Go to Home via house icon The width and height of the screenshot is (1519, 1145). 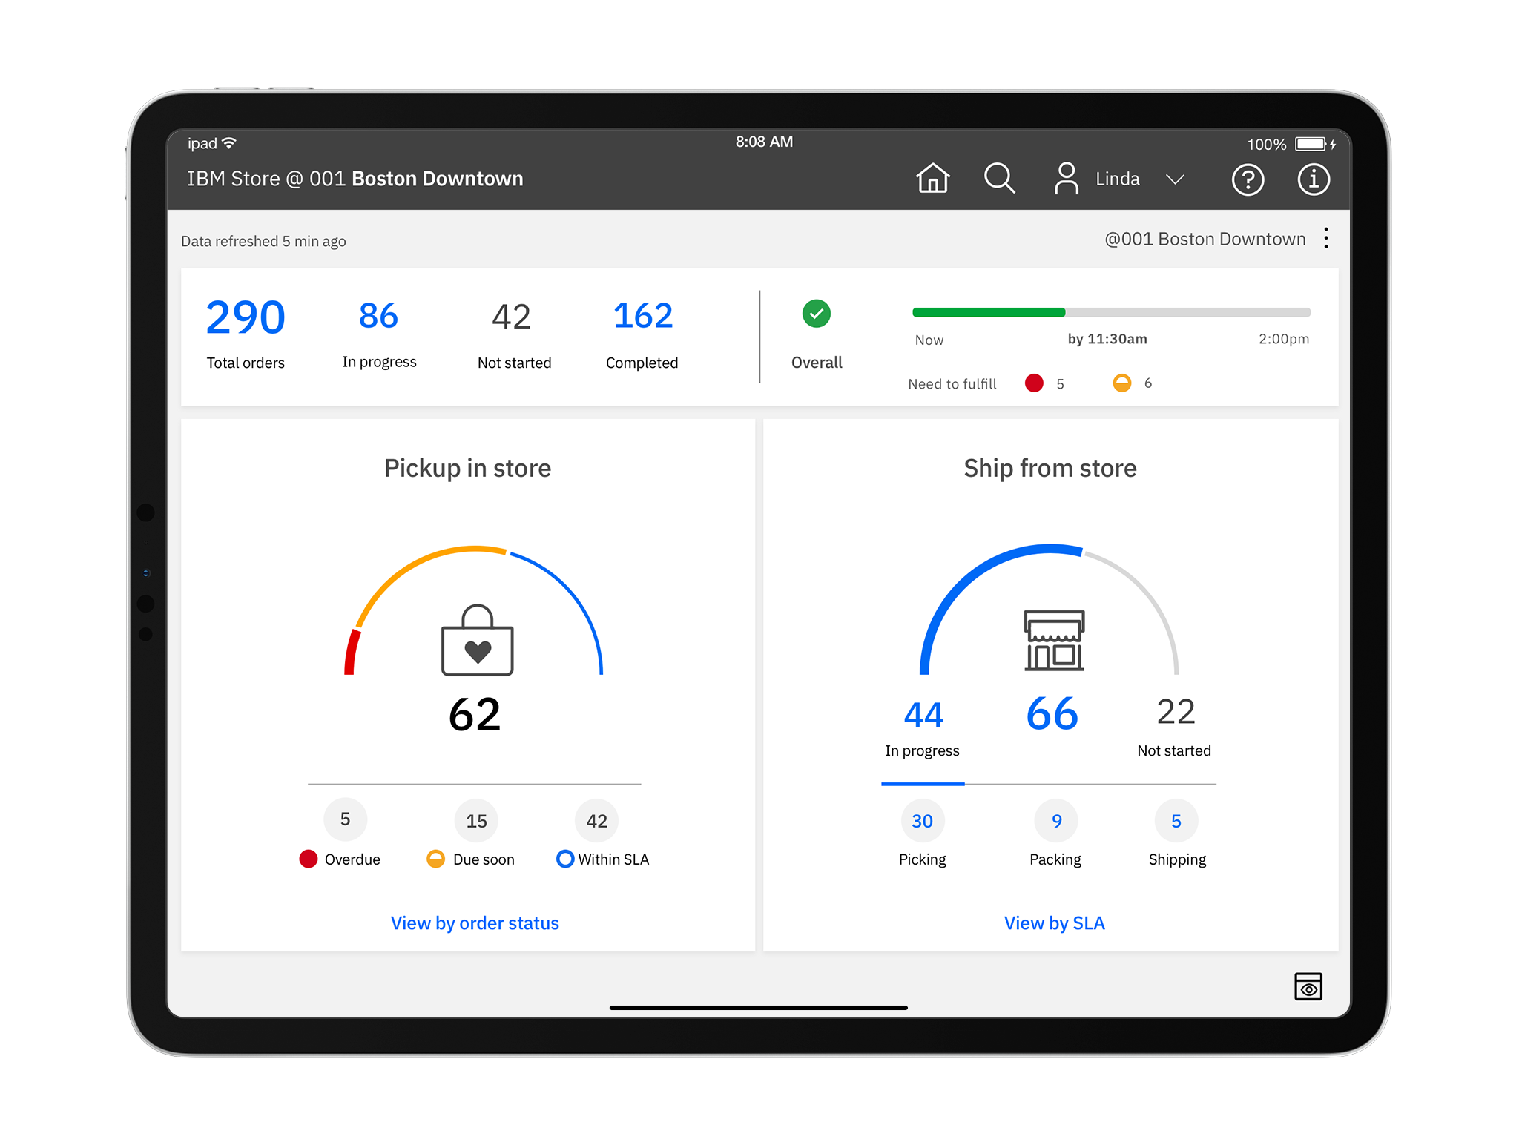(x=932, y=179)
